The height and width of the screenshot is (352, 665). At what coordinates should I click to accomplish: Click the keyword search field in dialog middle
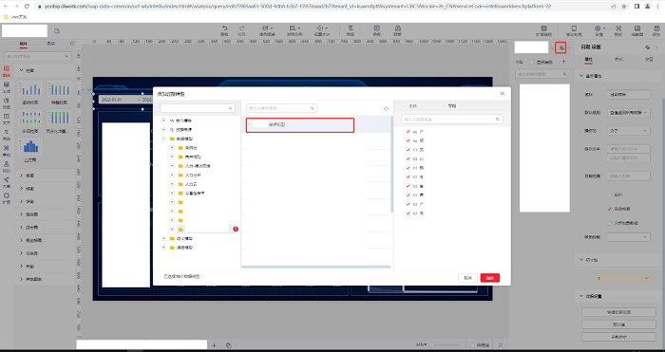tap(281, 108)
